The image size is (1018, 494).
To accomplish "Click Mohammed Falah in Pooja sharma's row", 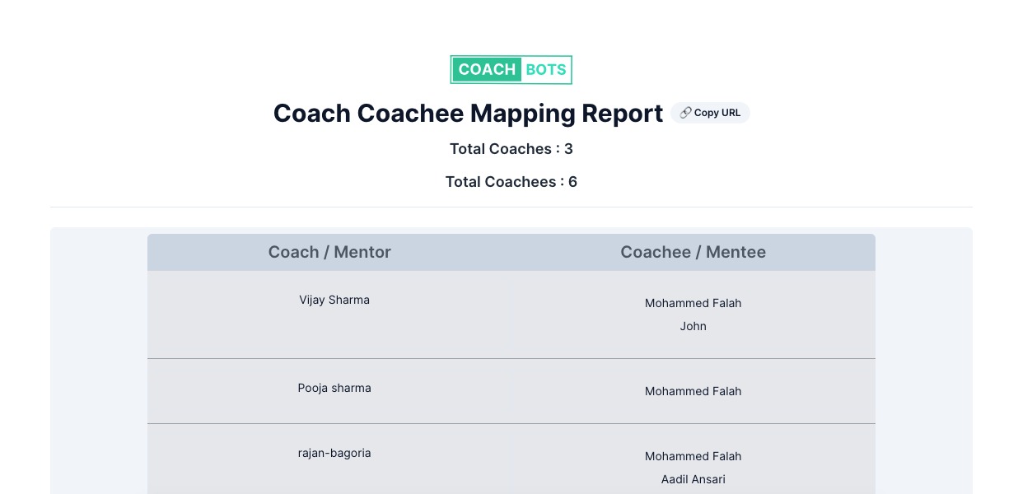I will [693, 391].
